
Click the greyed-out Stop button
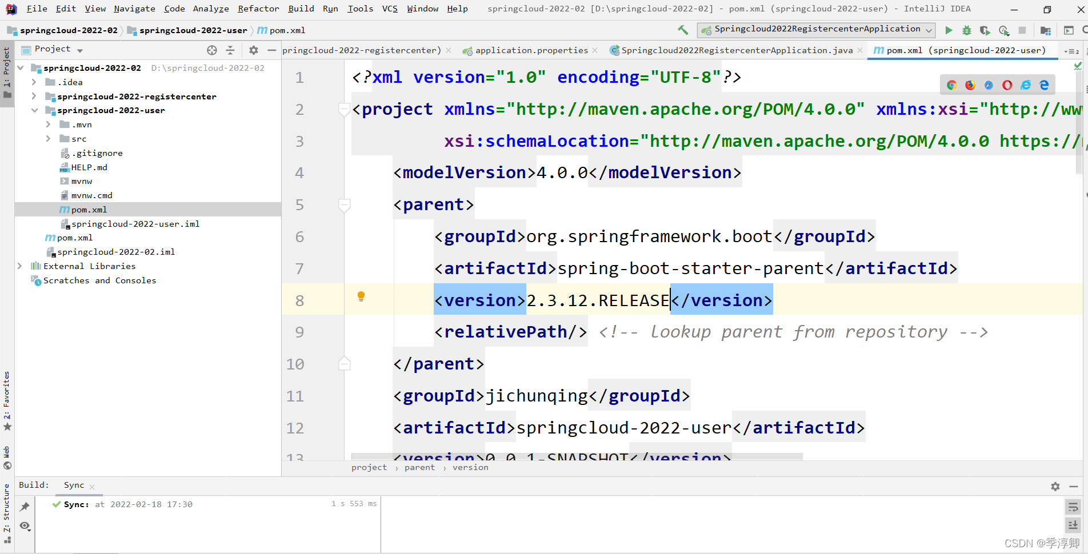coord(1022,30)
